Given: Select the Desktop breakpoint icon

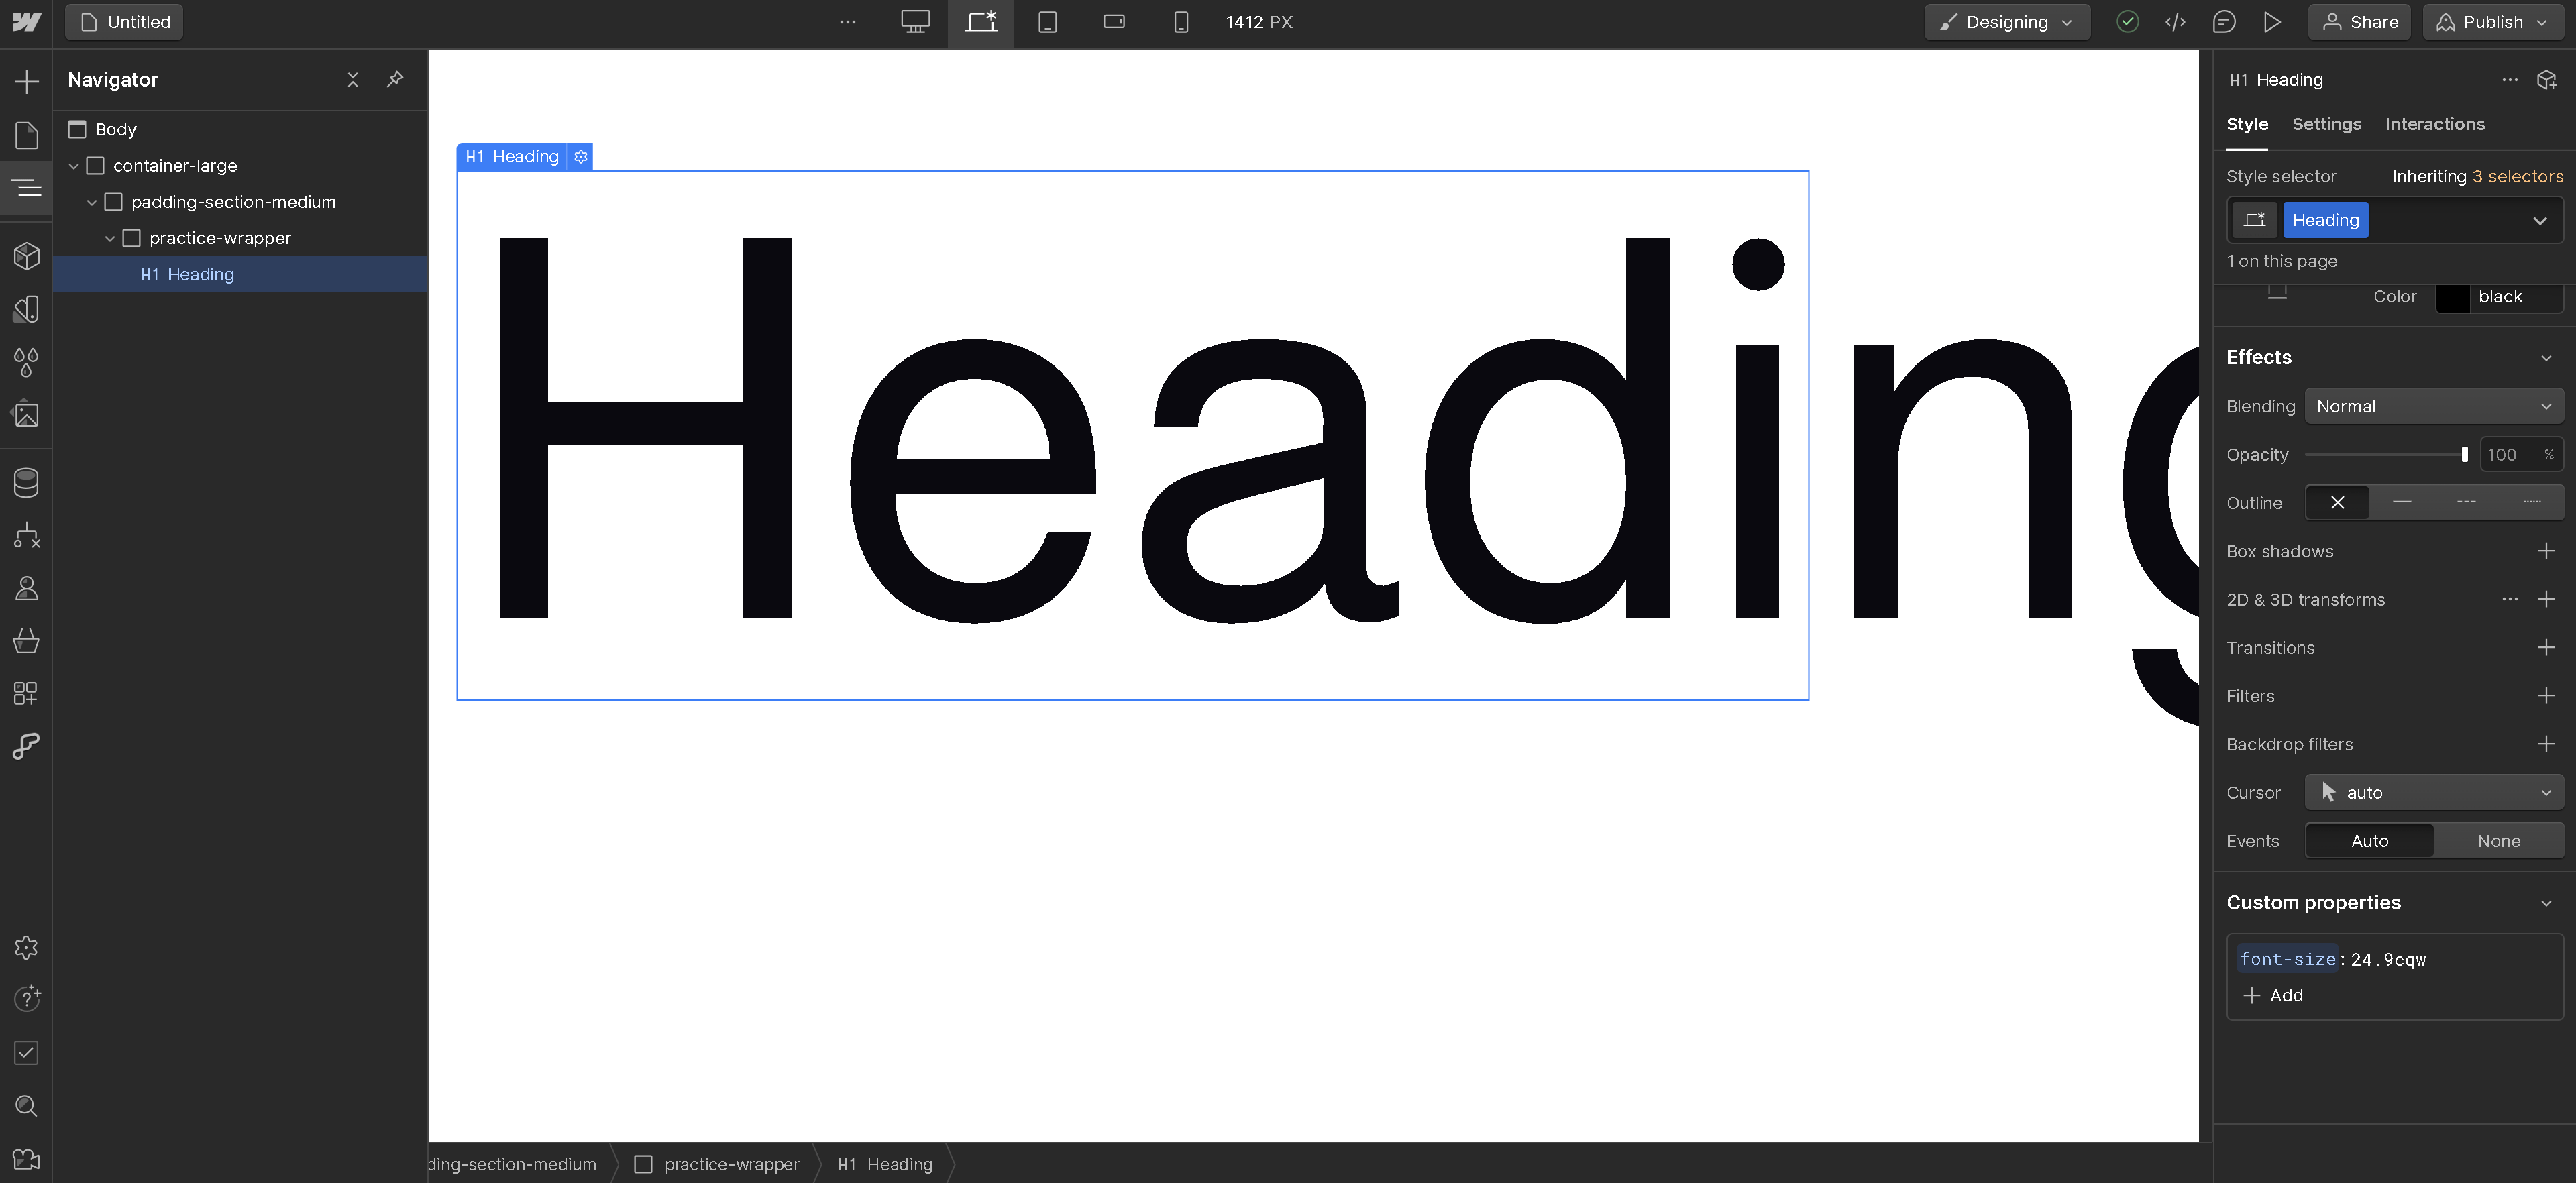Looking at the screenshot, I should [915, 22].
